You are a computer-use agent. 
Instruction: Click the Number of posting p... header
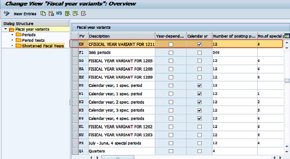click(235, 36)
